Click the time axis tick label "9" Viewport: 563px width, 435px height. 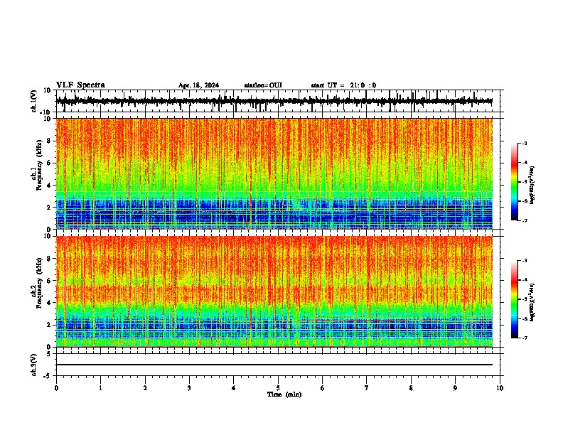coord(455,388)
